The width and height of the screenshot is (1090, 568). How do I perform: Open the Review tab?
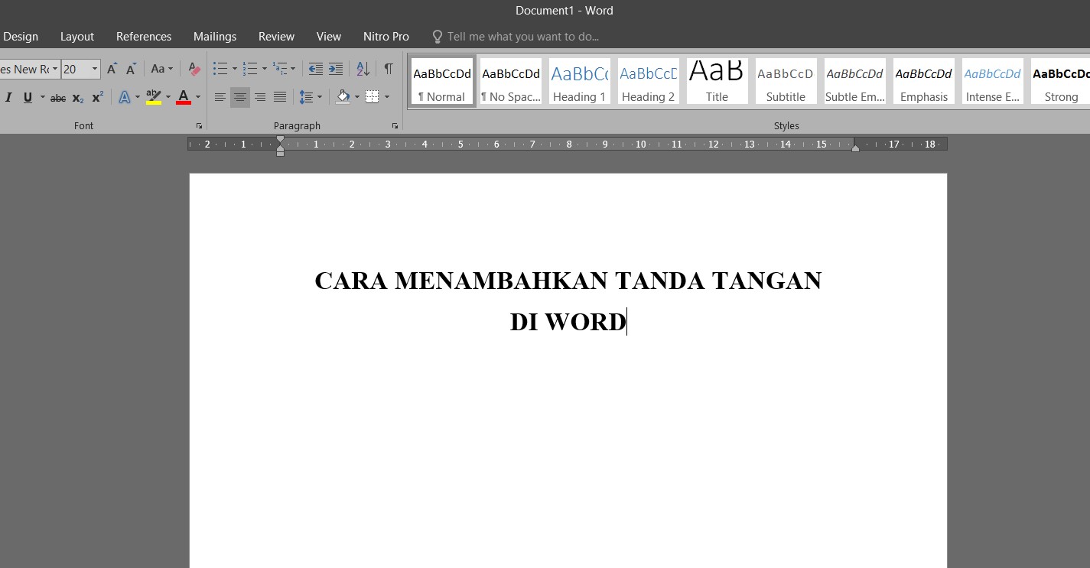[x=276, y=37]
